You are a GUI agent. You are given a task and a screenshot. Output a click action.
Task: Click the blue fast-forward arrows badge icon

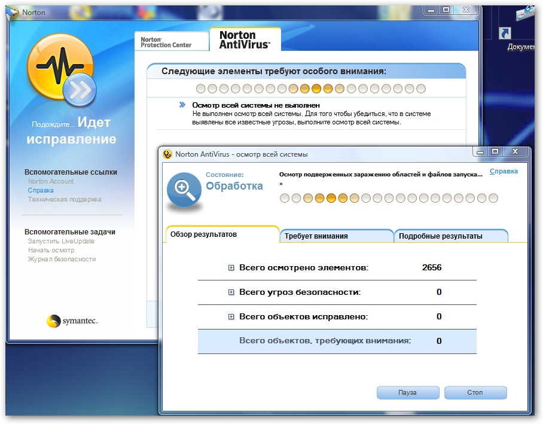[80, 90]
